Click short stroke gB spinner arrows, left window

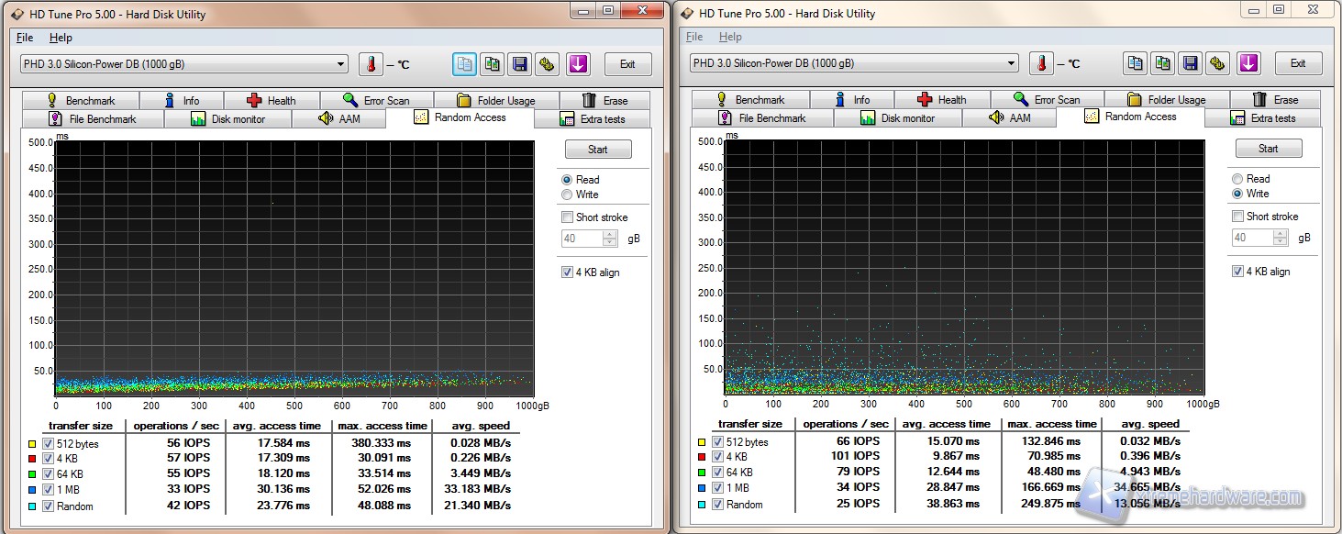point(610,239)
